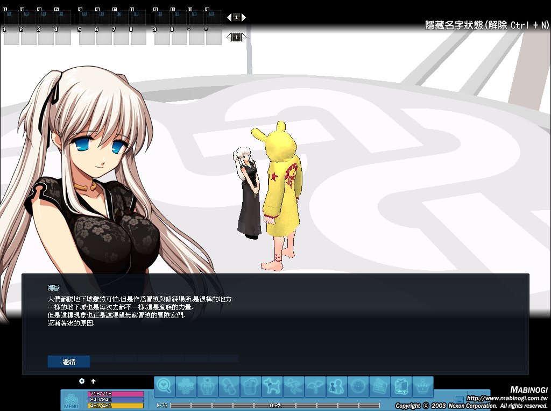
Task: Open the inventory bag icon
Action: click(251, 386)
